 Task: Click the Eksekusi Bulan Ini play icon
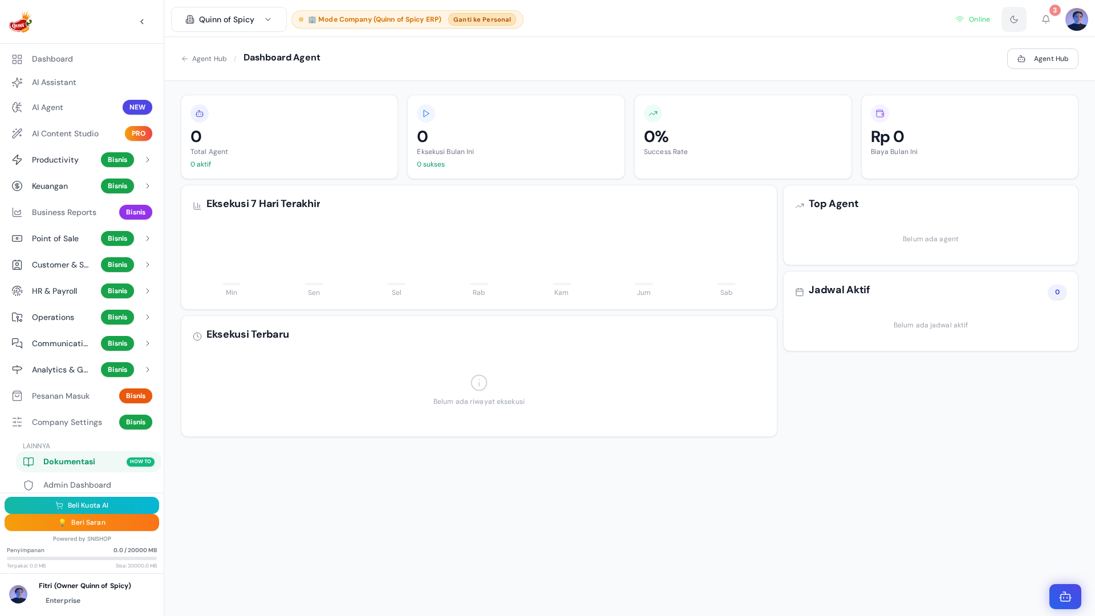426,114
